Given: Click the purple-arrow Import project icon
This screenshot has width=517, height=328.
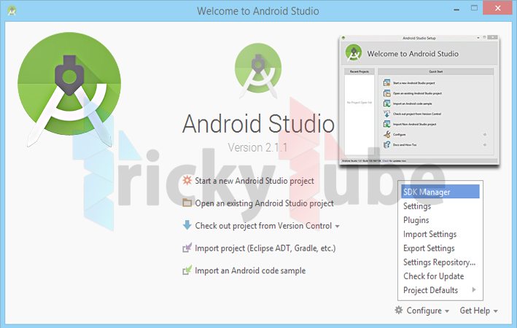Looking at the screenshot, I should click(187, 248).
